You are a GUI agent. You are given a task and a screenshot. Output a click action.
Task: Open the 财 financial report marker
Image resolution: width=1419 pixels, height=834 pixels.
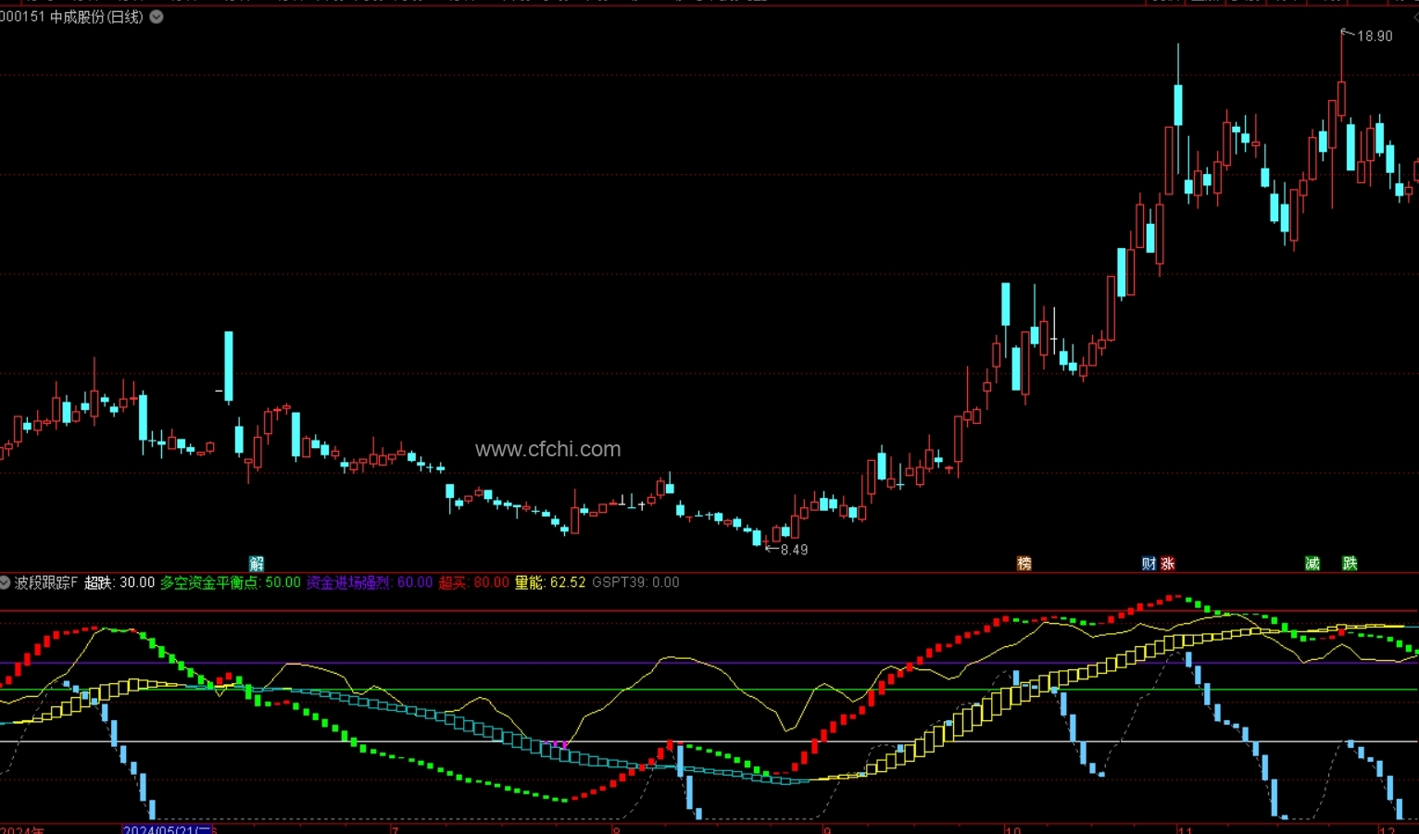pos(1149,564)
